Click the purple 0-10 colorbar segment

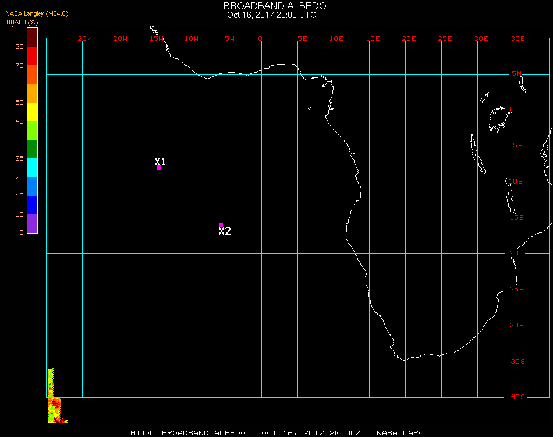pyautogui.click(x=32, y=224)
